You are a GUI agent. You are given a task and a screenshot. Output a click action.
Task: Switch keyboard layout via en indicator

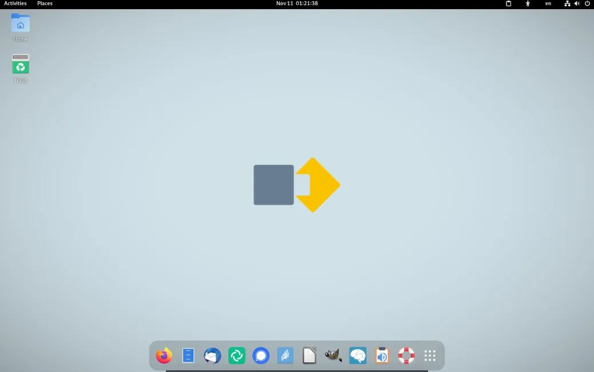pos(548,3)
